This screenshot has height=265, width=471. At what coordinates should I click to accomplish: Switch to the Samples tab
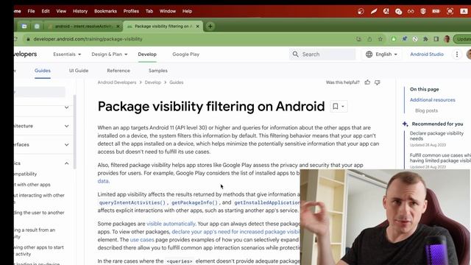point(158,71)
